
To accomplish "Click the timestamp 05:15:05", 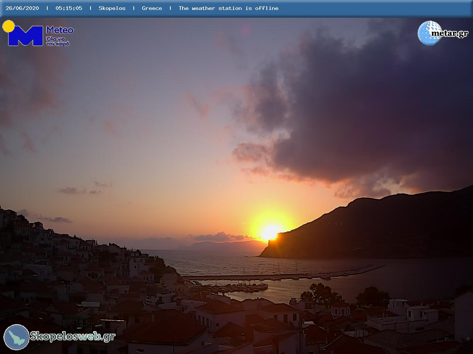I will coord(69,8).
